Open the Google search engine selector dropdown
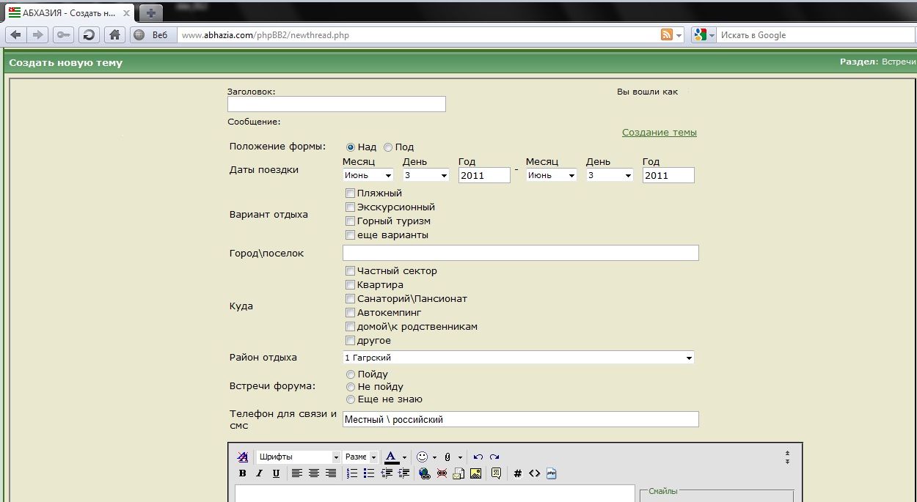 pos(704,34)
